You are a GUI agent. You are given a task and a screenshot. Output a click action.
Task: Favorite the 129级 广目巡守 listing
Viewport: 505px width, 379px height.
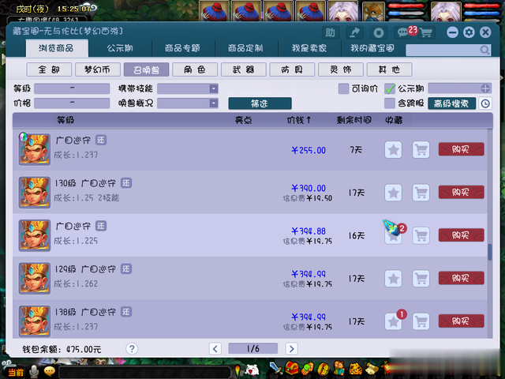click(x=393, y=279)
